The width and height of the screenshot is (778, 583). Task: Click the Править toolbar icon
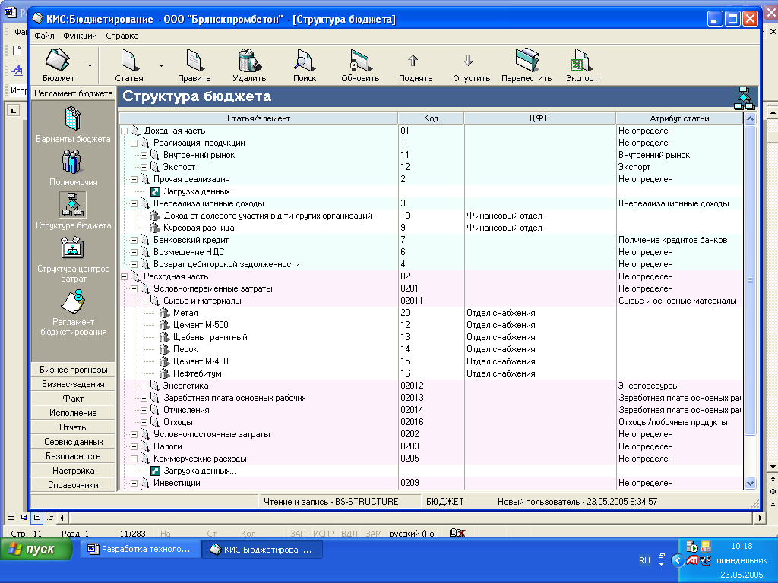(194, 60)
